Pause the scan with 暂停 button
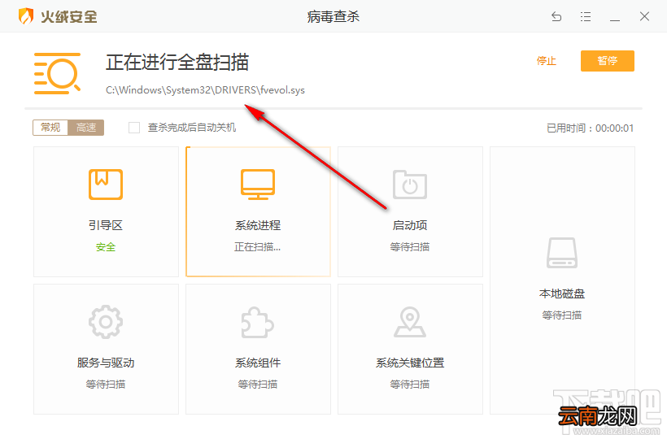Viewport: 667px width, 439px height. (608, 61)
